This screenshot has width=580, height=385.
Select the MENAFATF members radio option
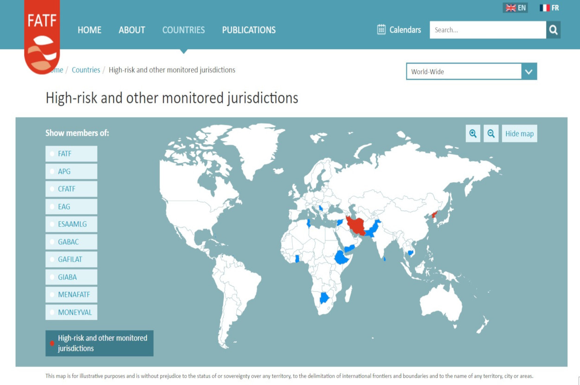pyautogui.click(x=52, y=295)
